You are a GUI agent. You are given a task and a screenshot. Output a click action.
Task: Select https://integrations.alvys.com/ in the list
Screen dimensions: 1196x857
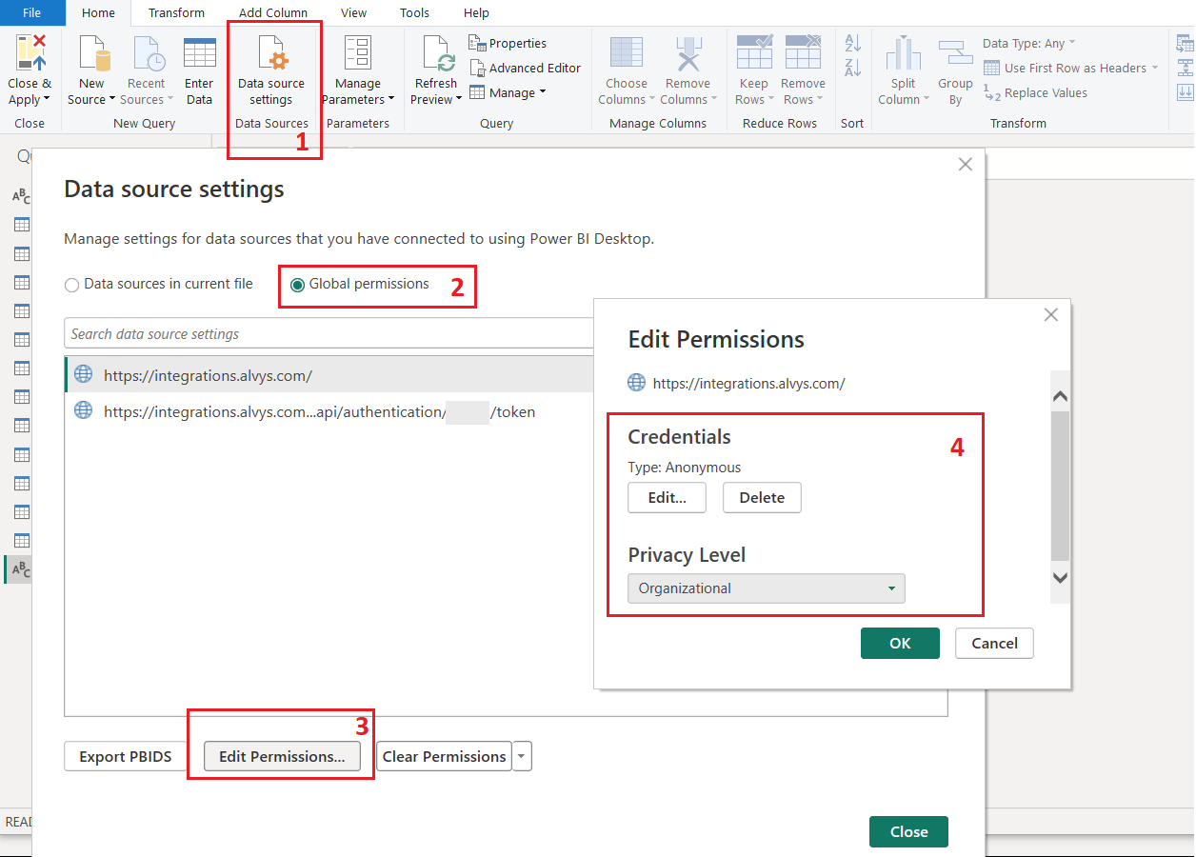tap(329, 375)
